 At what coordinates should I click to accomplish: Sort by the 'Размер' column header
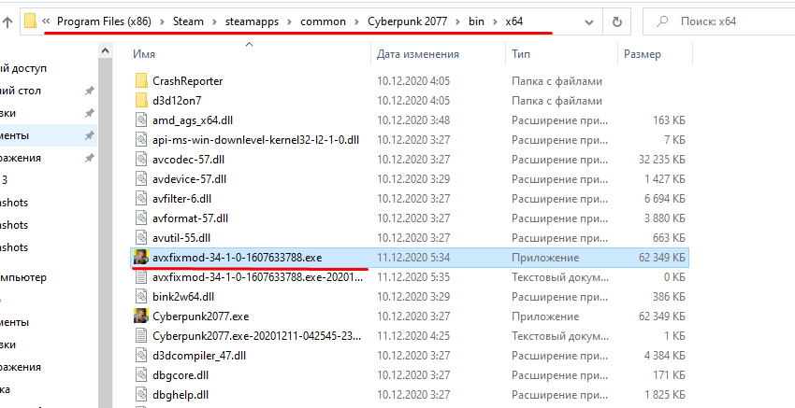(x=643, y=54)
